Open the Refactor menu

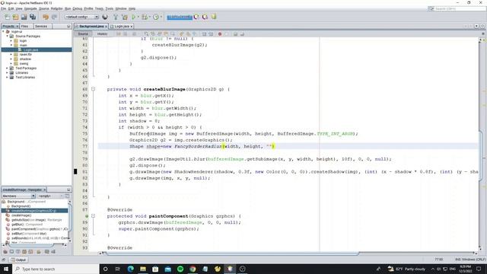click(x=57, y=8)
